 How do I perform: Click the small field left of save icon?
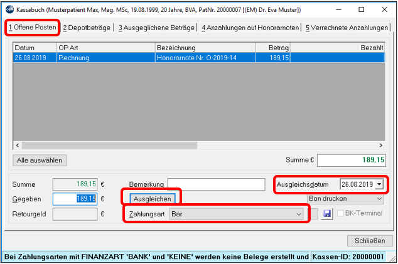313,214
